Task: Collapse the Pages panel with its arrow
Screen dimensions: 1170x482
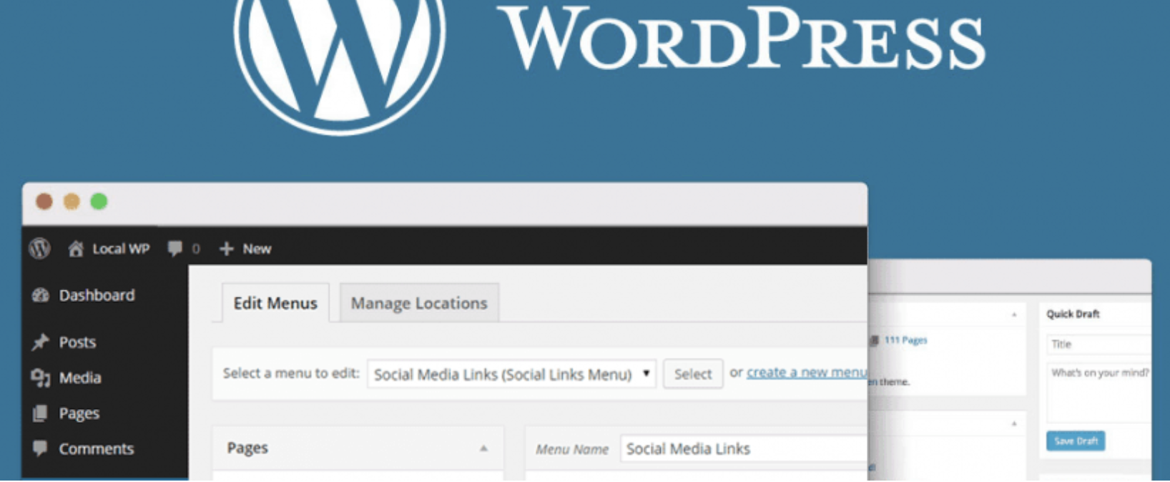Action: click(483, 448)
